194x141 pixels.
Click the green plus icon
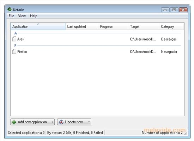14,122
